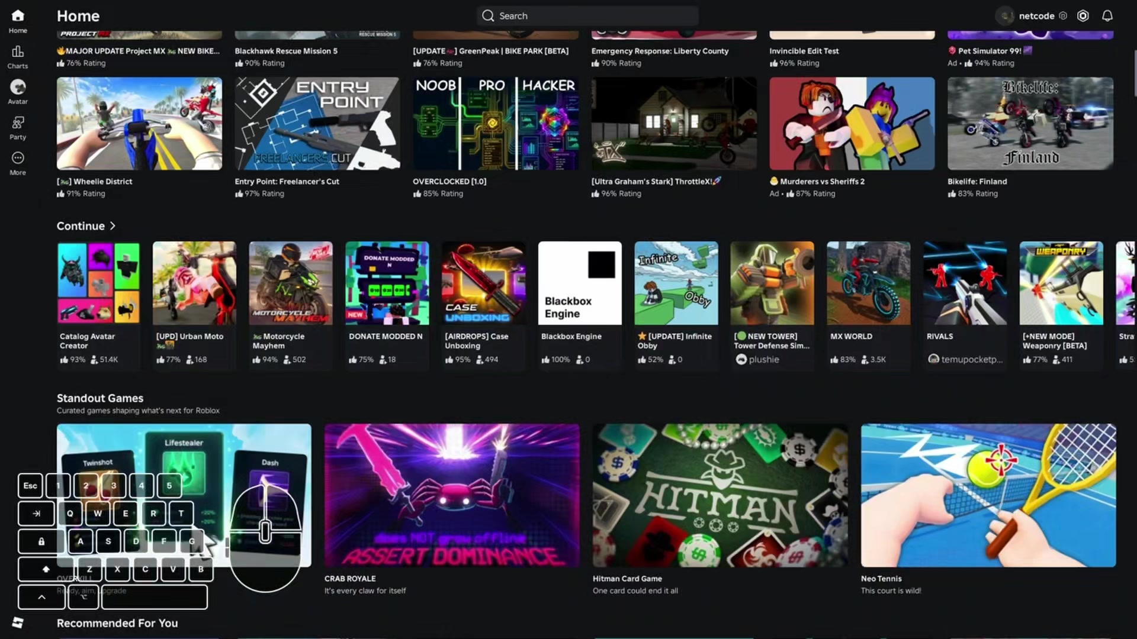Screen dimensions: 1137x639
Task: Open Murderers vs Sheriffs 2 thumbnail
Action: [852, 124]
